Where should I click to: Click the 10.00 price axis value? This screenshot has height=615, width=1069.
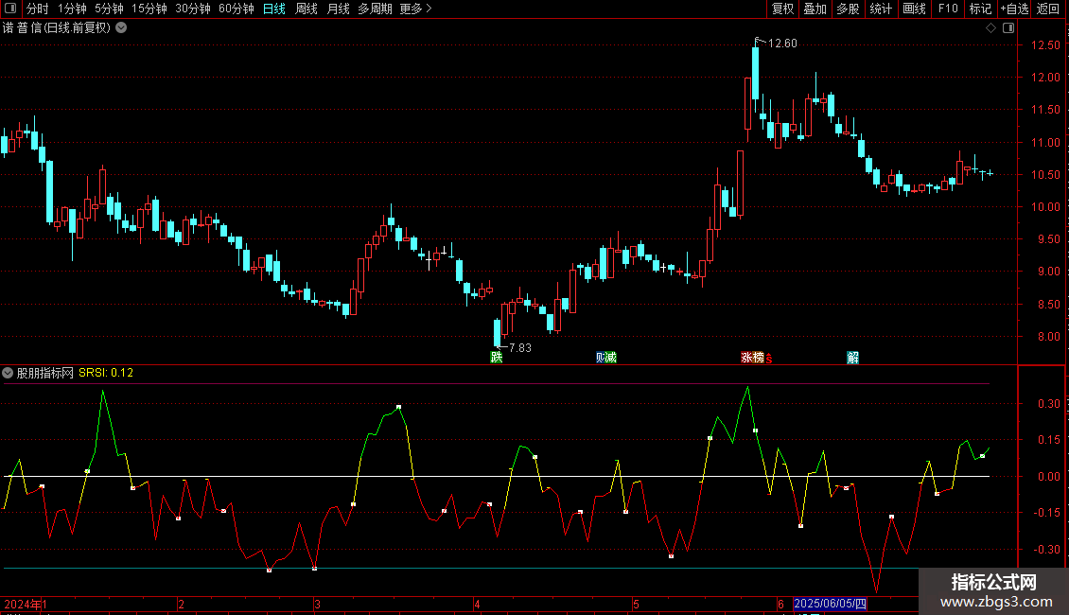coord(1045,207)
